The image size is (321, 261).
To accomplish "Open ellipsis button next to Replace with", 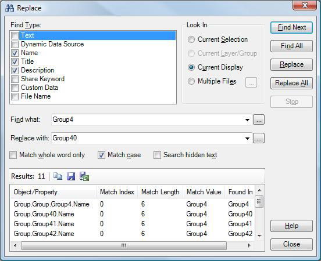I will click(x=259, y=138).
